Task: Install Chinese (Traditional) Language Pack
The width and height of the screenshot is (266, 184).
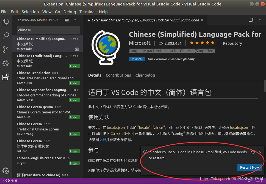Action: tap(74, 66)
